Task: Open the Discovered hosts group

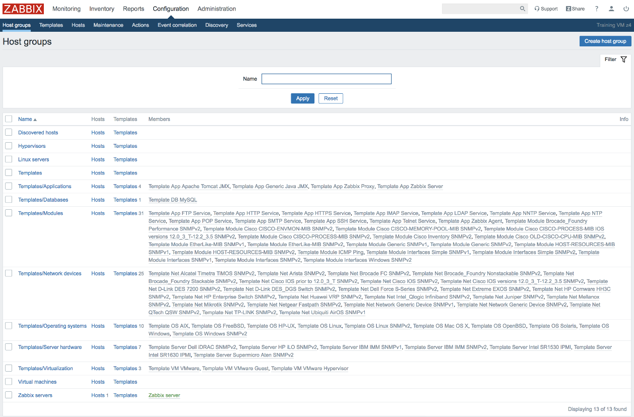Action: point(38,133)
